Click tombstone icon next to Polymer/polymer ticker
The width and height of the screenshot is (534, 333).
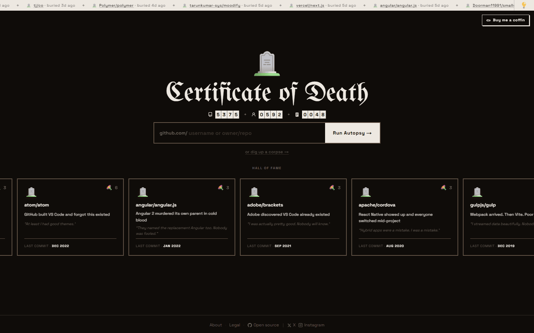point(94,5)
